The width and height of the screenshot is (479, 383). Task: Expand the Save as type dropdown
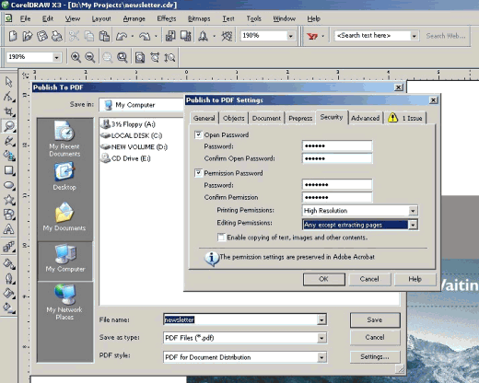(x=321, y=338)
